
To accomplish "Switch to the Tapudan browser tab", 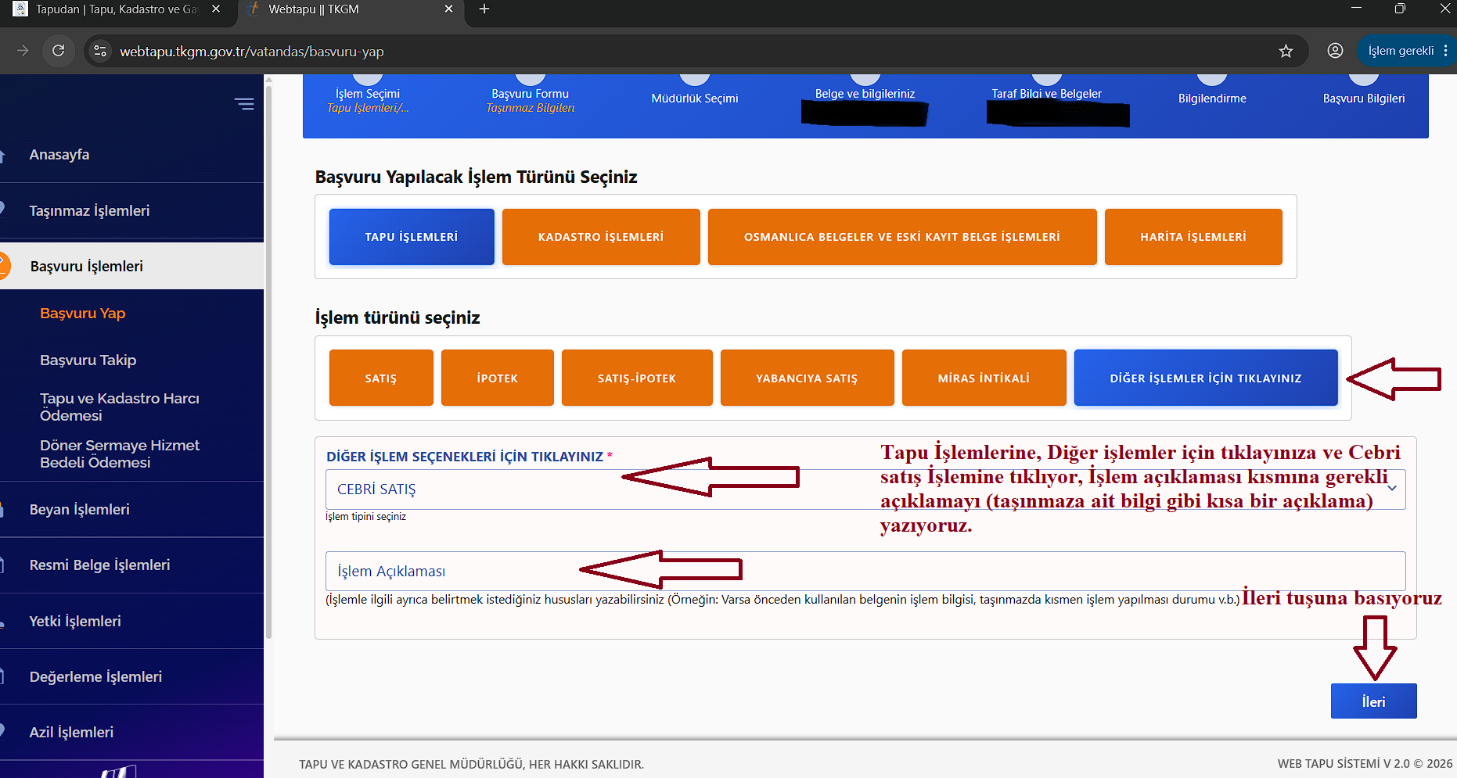I will click(117, 9).
